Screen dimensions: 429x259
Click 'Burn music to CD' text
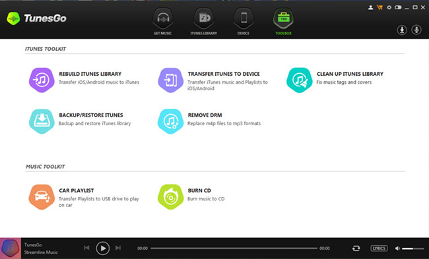[206, 199]
